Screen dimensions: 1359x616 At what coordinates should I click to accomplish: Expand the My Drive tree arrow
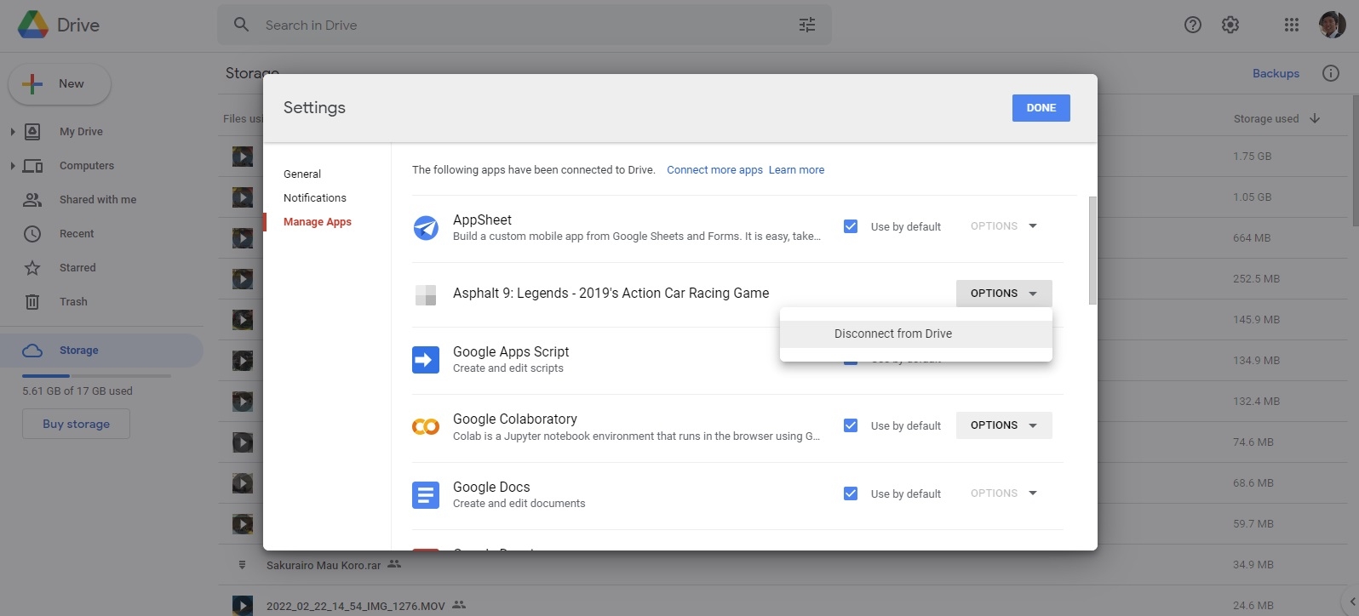[x=12, y=132]
